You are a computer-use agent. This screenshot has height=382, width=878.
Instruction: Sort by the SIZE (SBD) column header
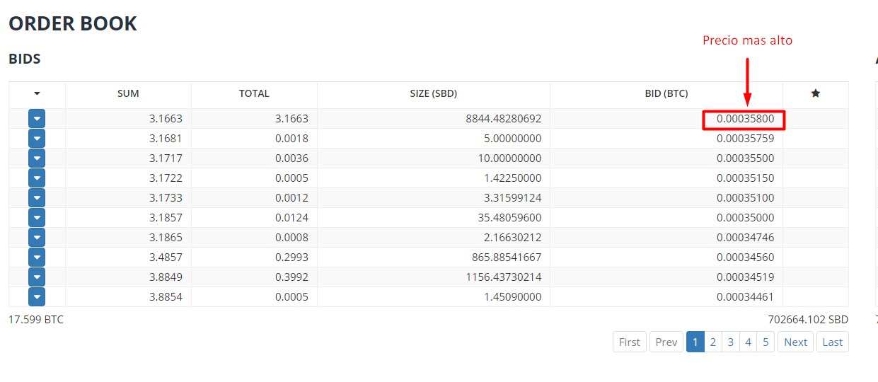click(x=434, y=93)
